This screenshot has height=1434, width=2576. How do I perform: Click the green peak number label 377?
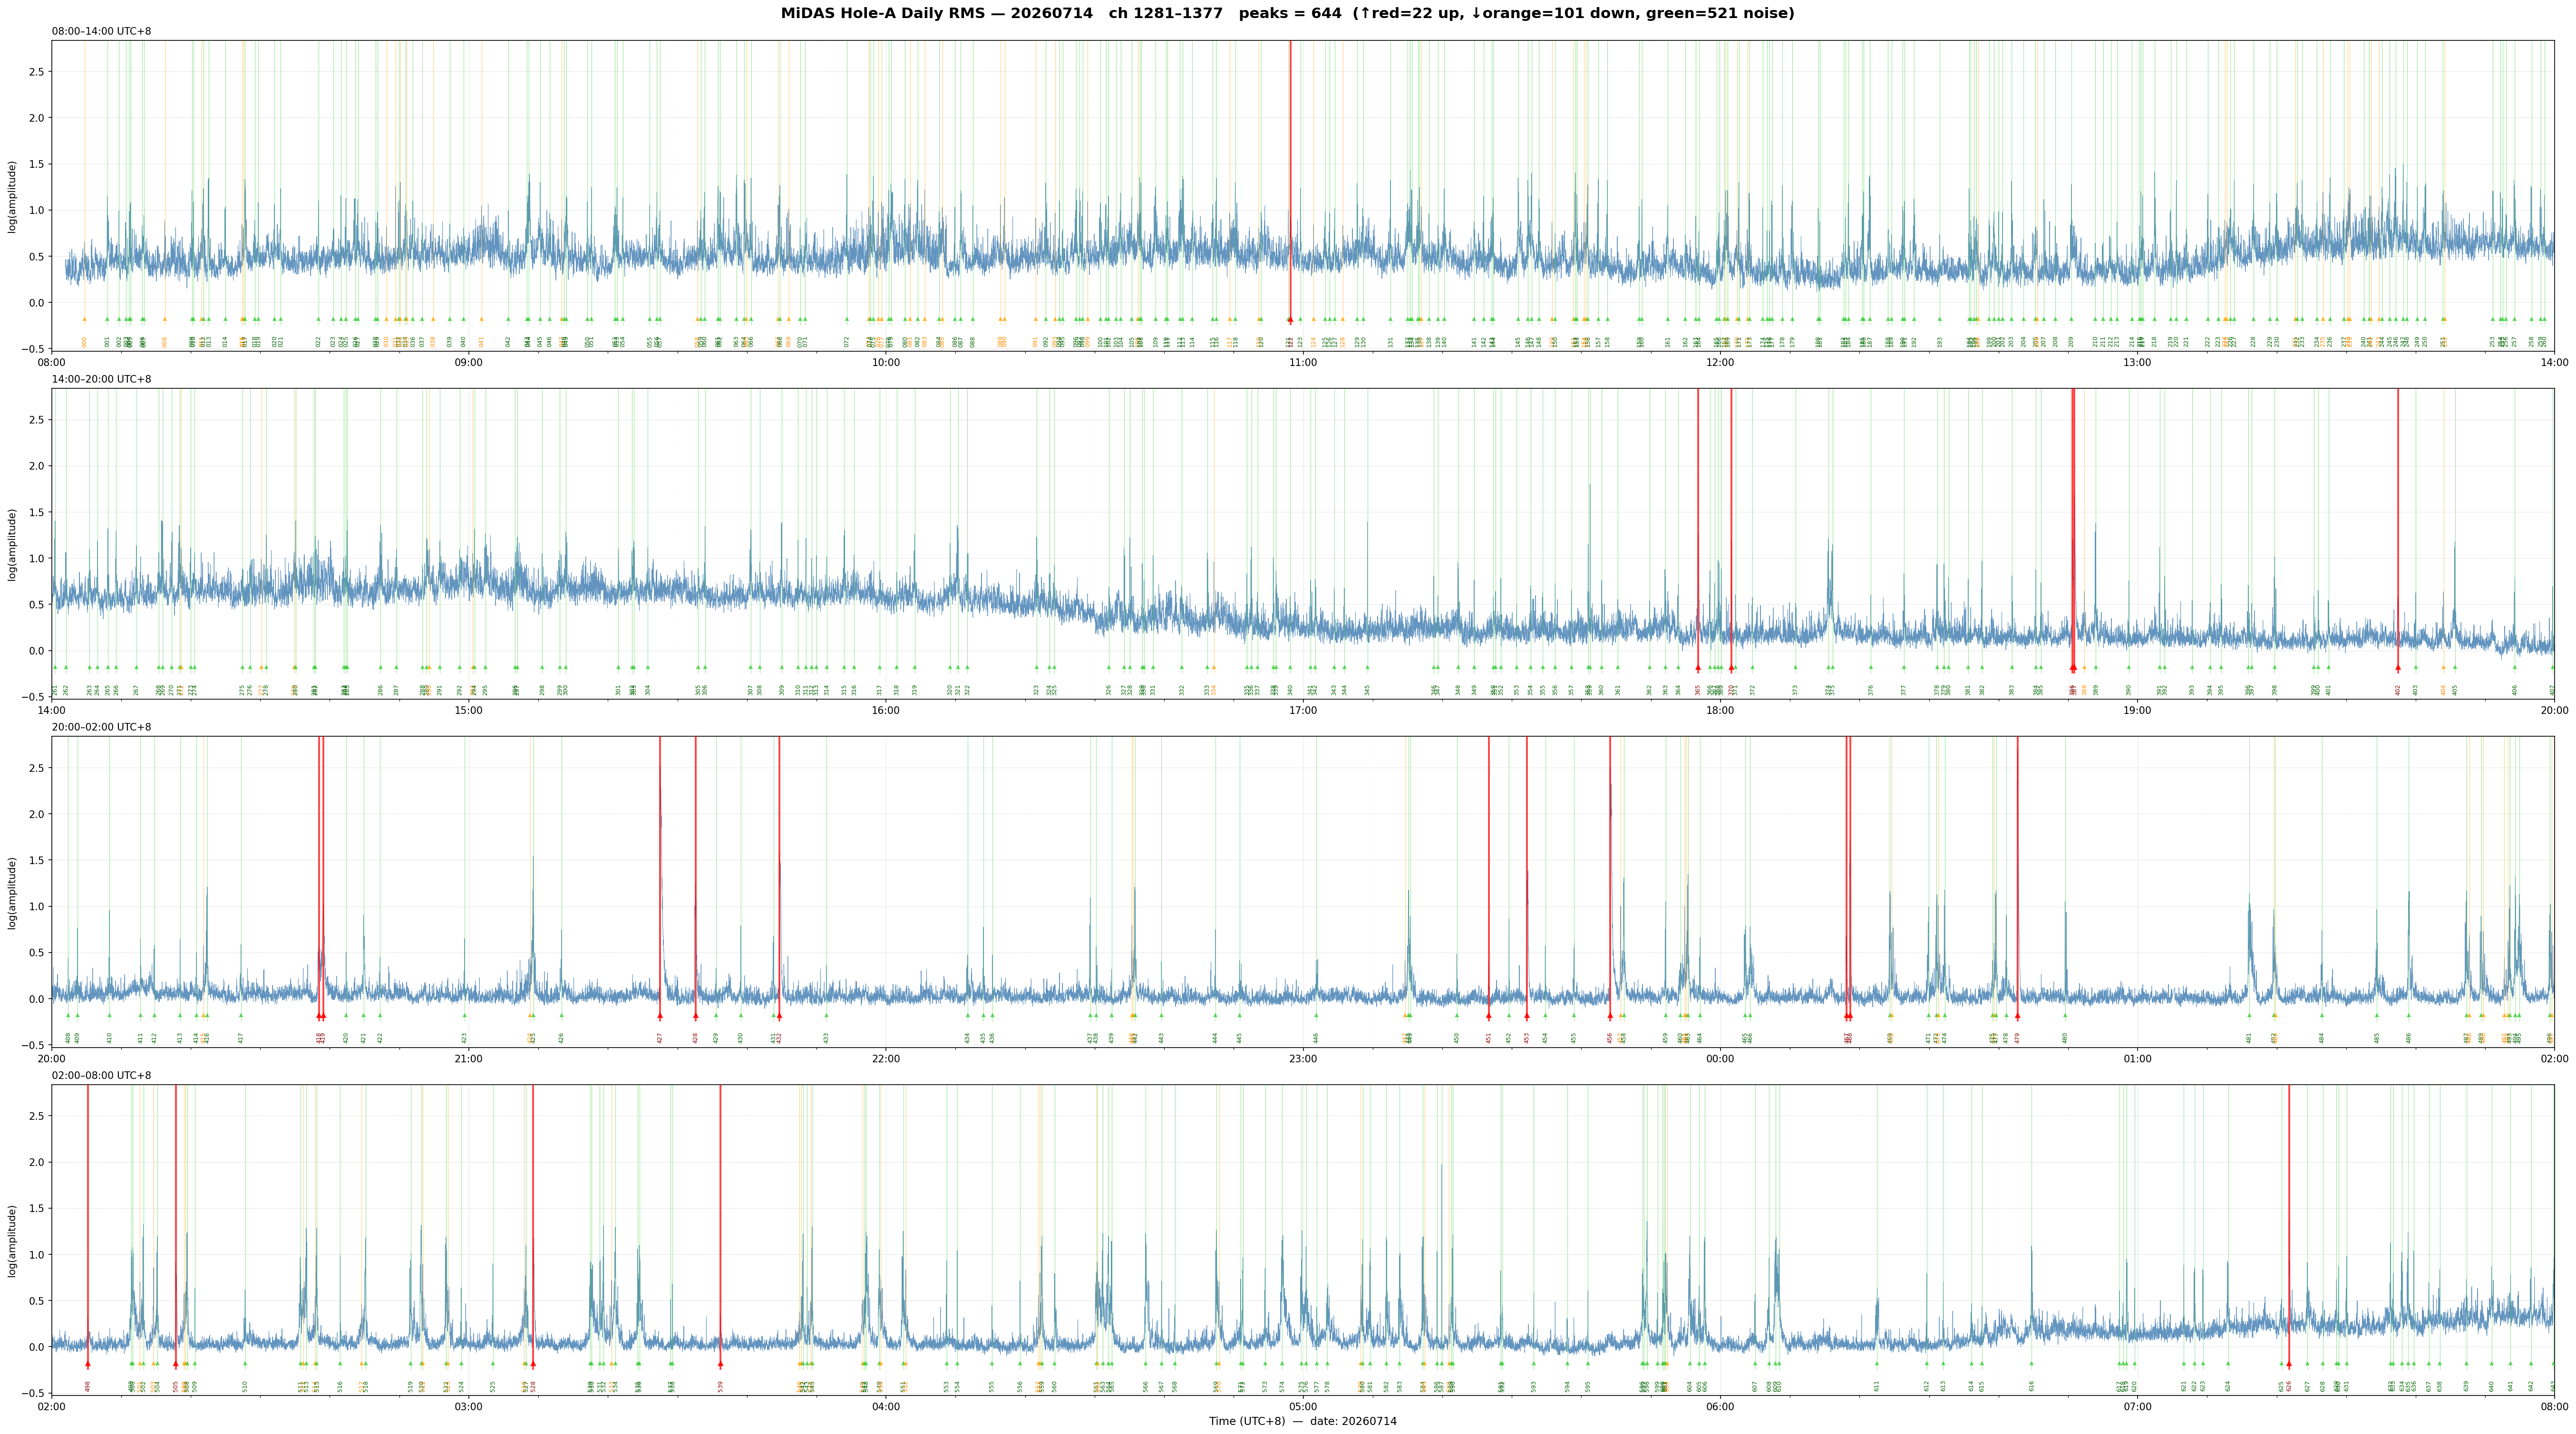pos(1904,690)
